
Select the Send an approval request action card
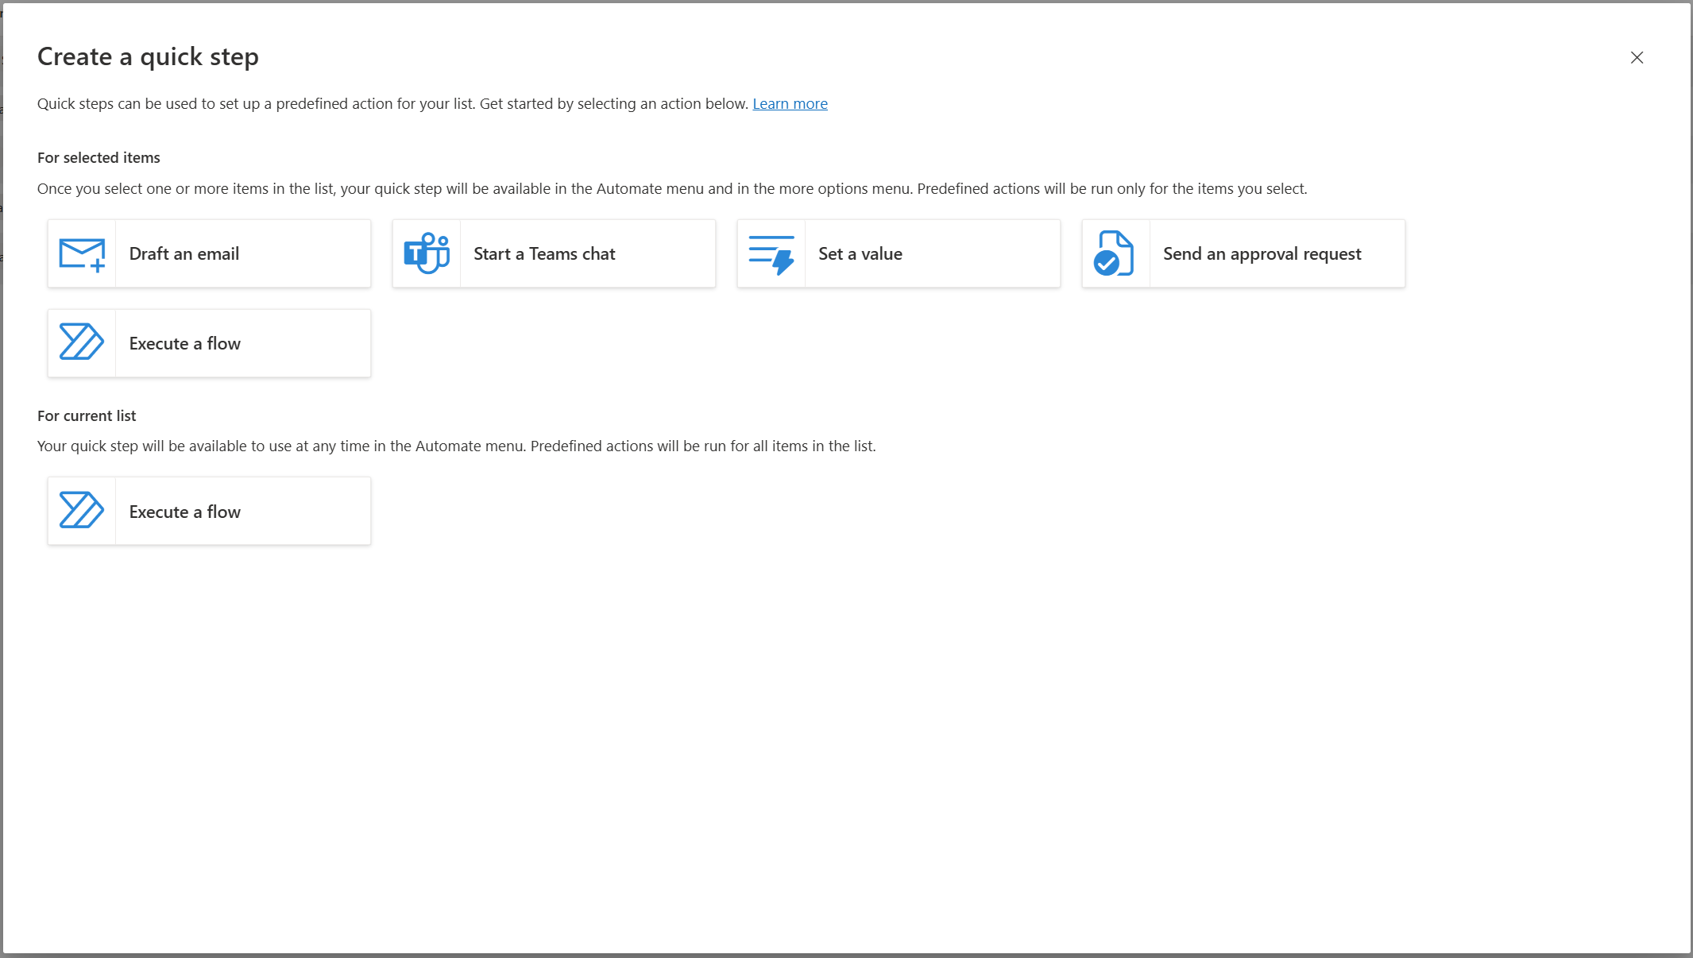1243,253
